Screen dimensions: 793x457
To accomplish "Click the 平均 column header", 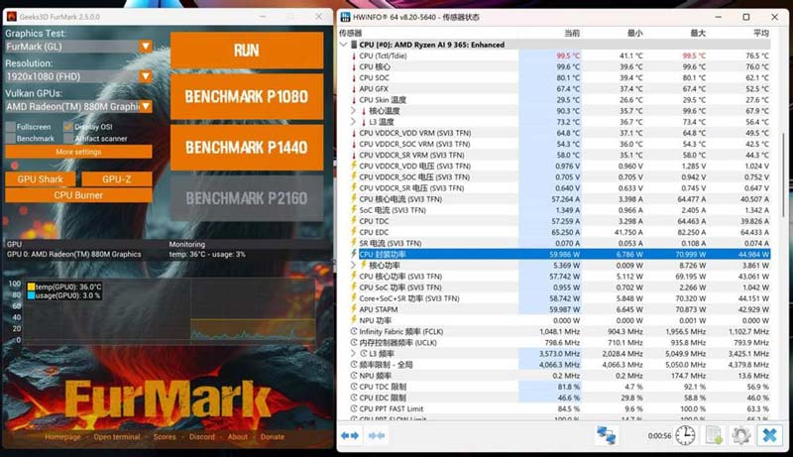I will [x=761, y=33].
